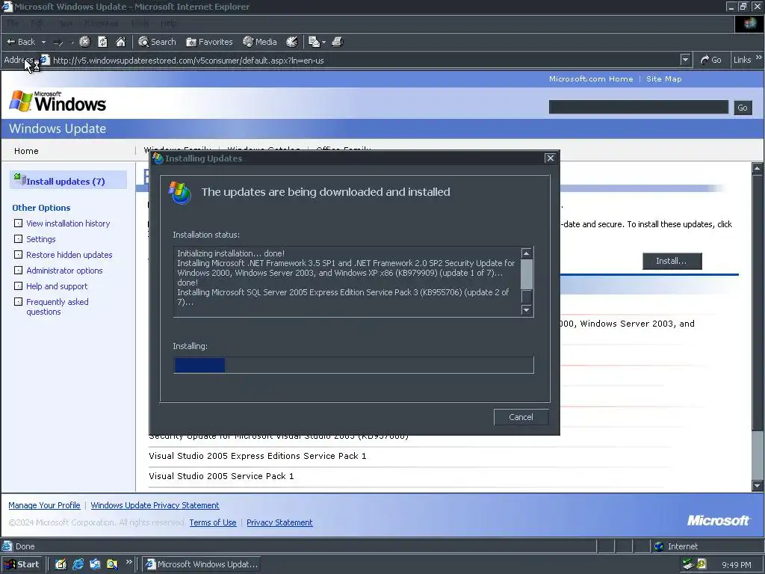Expand the Links toolbar chevron

coord(759,58)
